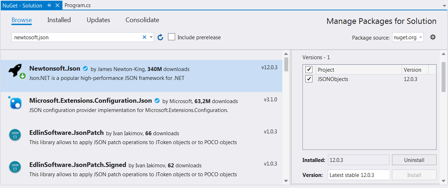448x188 pixels.
Task: Uncheck the JSONObjects project checkbox
Action: pos(309,79)
